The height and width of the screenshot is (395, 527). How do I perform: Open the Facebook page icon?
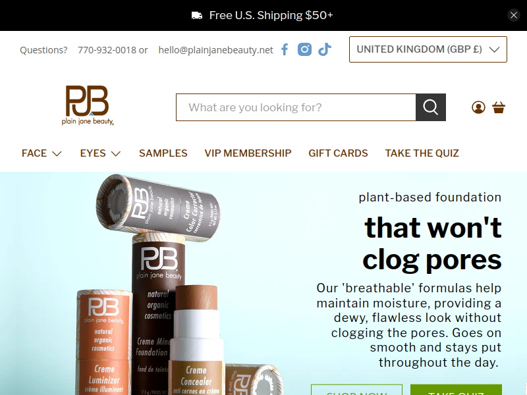point(285,50)
